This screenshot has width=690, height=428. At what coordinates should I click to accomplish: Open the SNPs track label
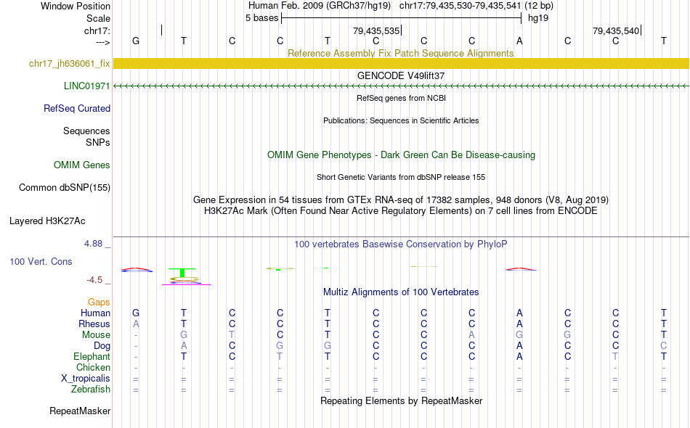pyautogui.click(x=98, y=142)
